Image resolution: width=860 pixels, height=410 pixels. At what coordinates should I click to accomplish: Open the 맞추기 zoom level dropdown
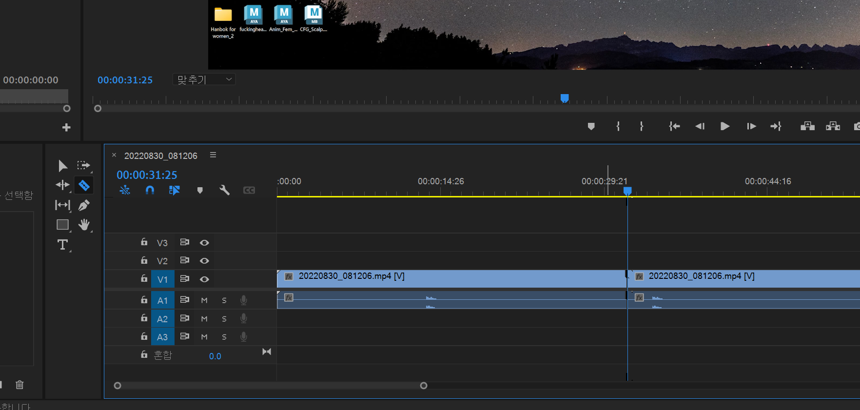(204, 79)
